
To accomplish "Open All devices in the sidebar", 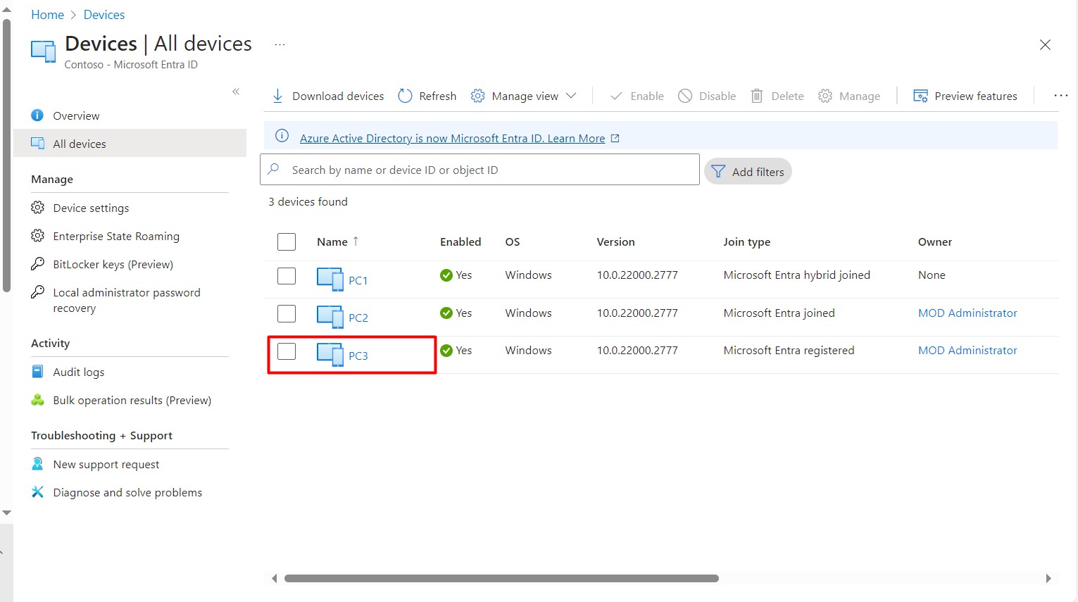I will pos(130,143).
